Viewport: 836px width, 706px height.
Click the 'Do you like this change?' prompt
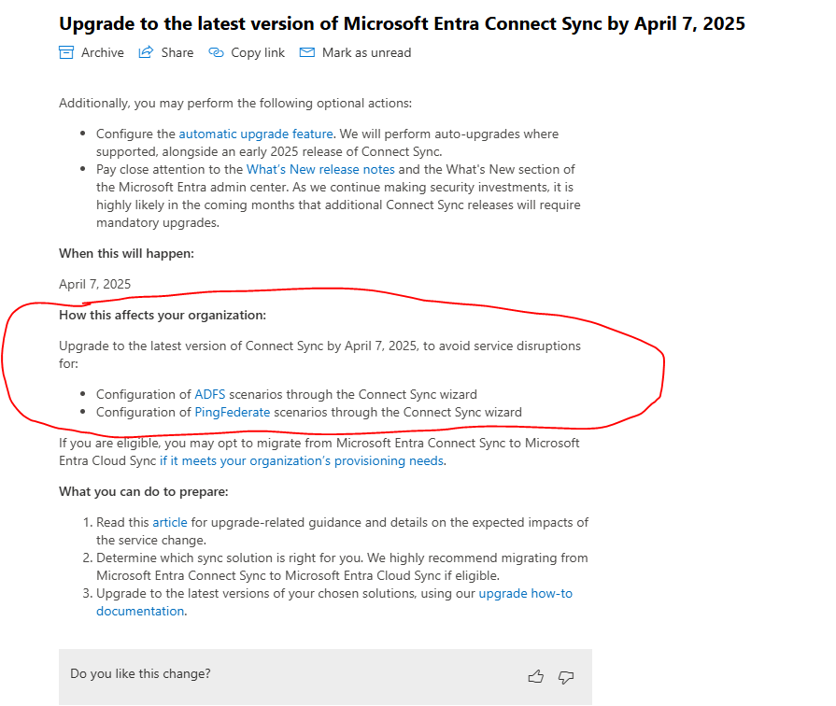[140, 673]
